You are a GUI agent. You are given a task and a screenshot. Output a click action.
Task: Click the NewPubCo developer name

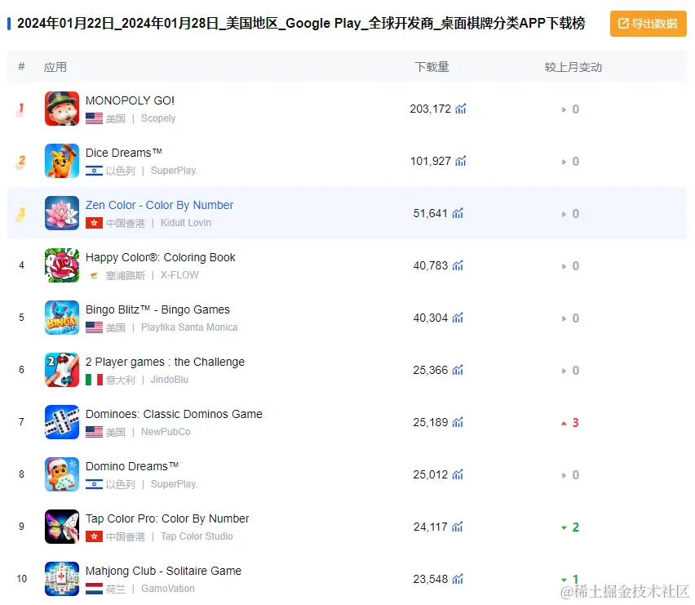point(166,432)
